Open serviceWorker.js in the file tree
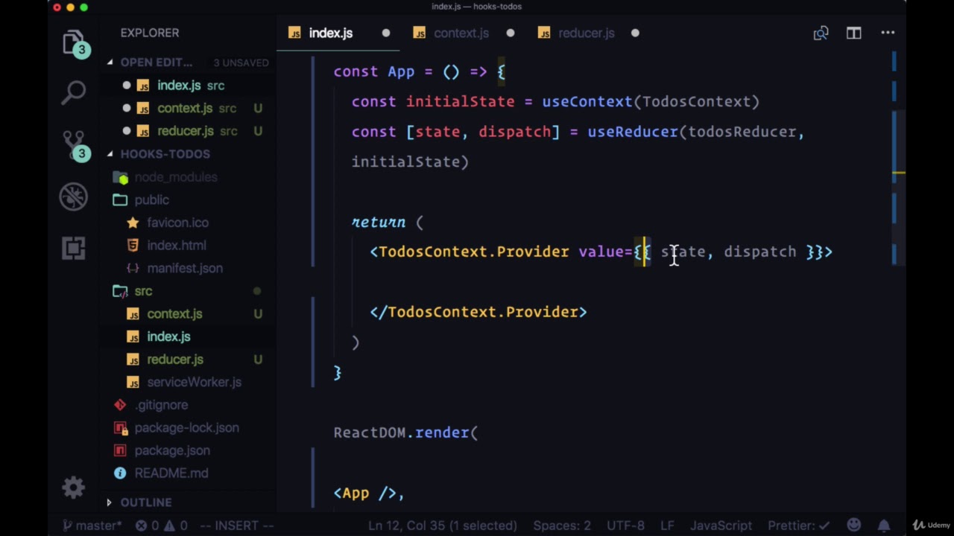The image size is (954, 536). 194,382
